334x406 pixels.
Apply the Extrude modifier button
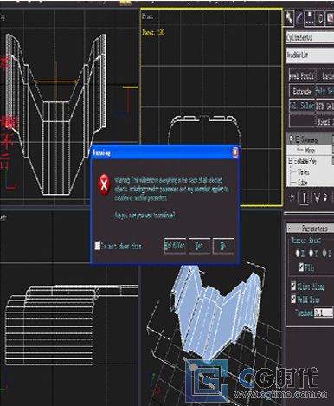coord(302,91)
